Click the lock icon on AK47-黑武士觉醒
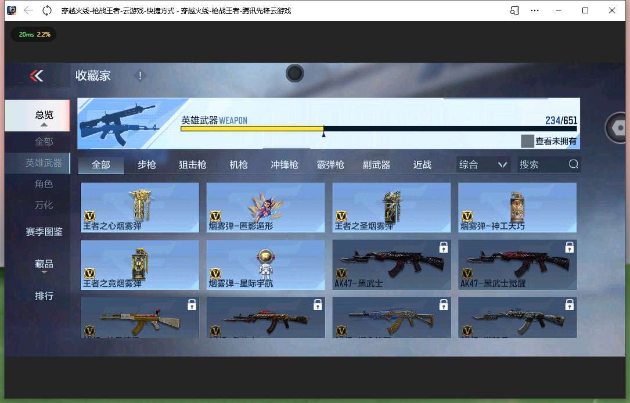Image resolution: width=630 pixels, height=403 pixels. point(570,247)
